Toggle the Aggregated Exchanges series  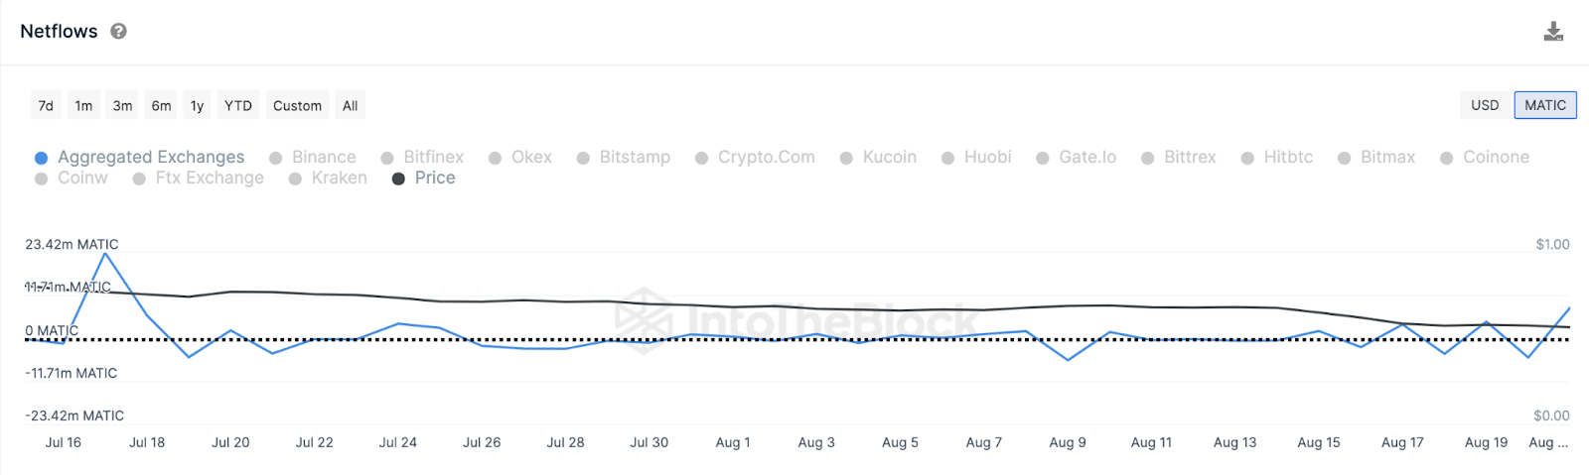(150, 158)
